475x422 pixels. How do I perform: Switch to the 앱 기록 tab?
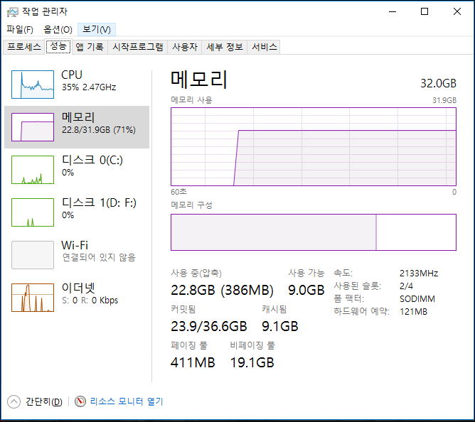pyautogui.click(x=90, y=47)
